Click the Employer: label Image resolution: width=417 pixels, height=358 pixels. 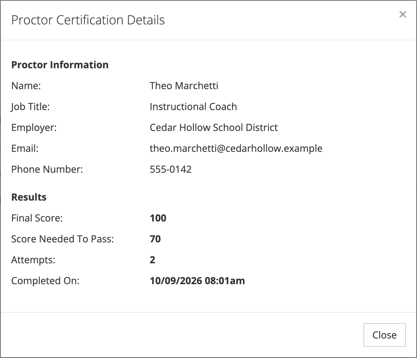[34, 127]
